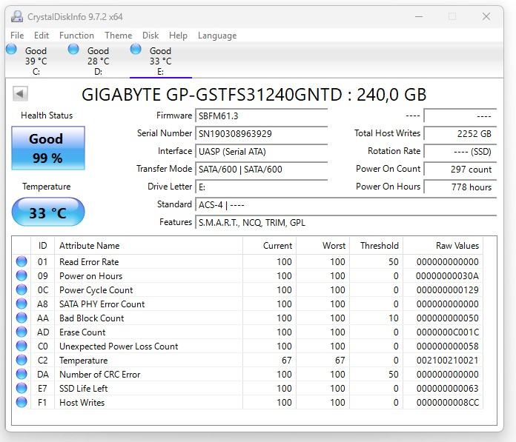Click status orb for Bad Block Count
Image resolution: width=516 pixels, height=442 pixels.
[x=21, y=318]
